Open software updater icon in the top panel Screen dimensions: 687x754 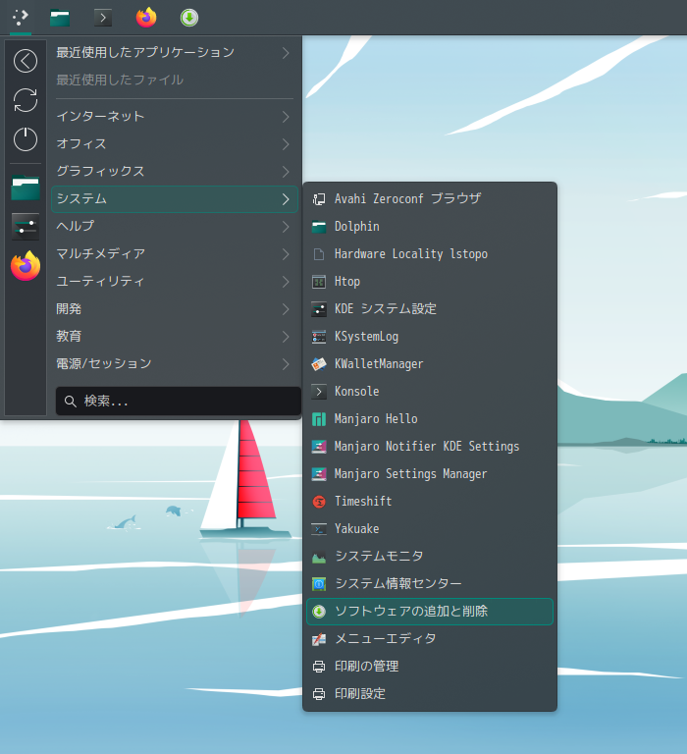coord(189,18)
